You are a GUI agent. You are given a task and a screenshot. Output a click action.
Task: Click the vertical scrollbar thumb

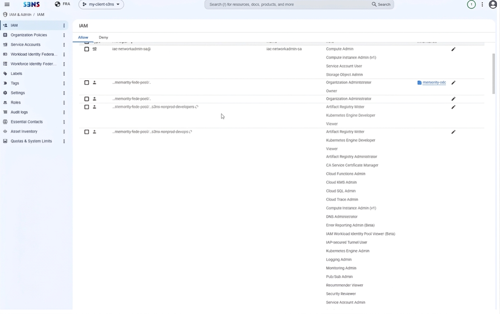point(493,74)
